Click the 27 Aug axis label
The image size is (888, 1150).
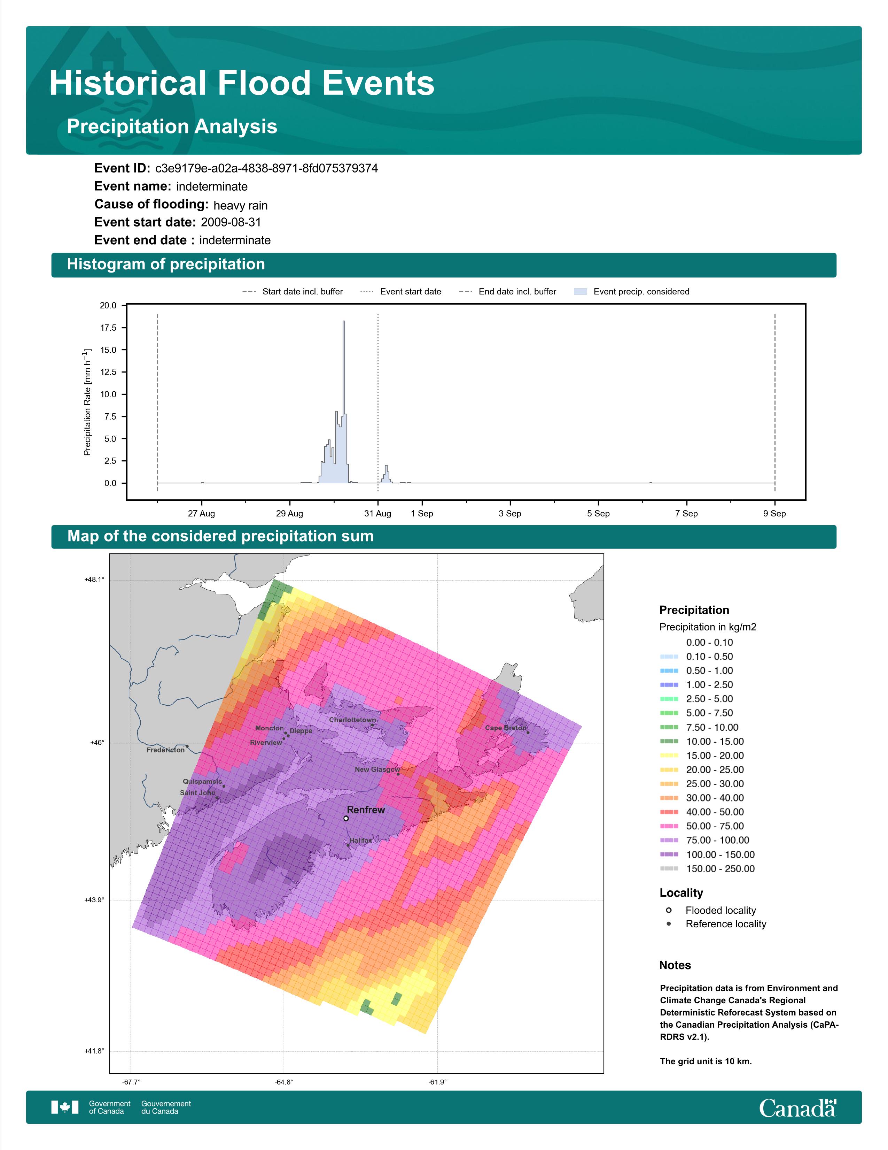click(x=202, y=513)
